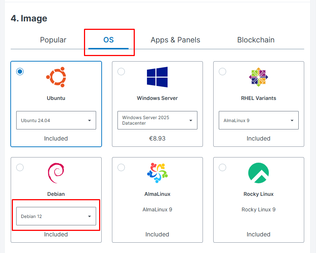
Task: Switch to the Popular tab
Action: pos(53,40)
